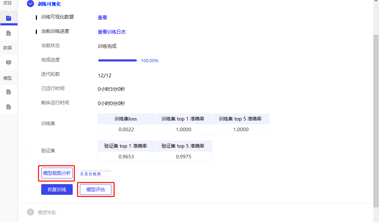Select the document icon below the folder icon
The image size is (379, 222).
tap(9, 33)
